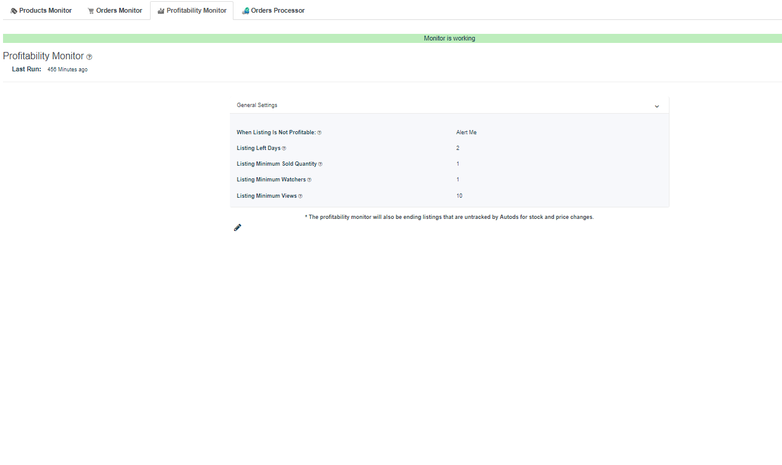Image resolution: width=782 pixels, height=465 pixels.
Task: Click the note about untracked listings
Action: point(449,217)
